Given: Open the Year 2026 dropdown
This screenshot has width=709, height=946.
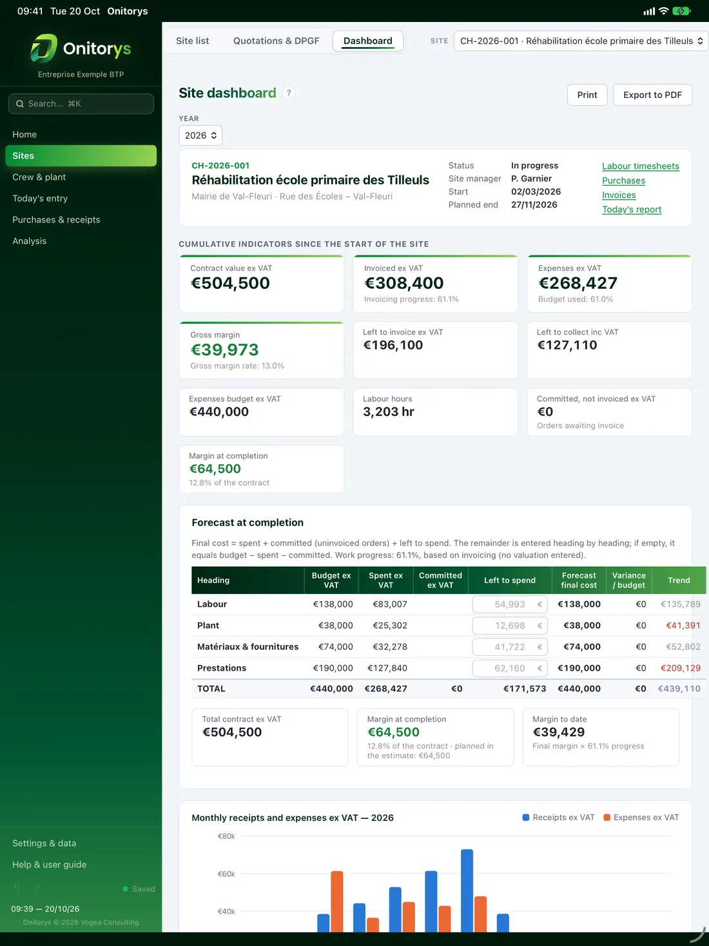Looking at the screenshot, I should coord(200,135).
